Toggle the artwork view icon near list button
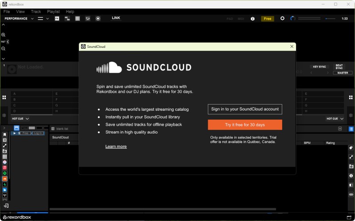This screenshot has height=221, width=355. [x=340, y=128]
